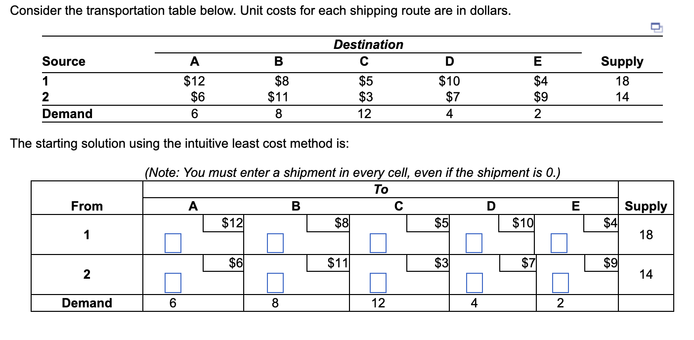694x340 pixels.
Task: Enter shipment in box From 2 to C
Action: [377, 283]
